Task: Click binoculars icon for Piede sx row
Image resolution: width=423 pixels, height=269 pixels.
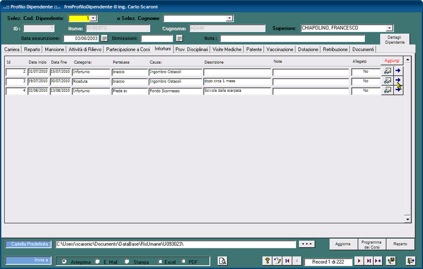Action: [x=387, y=91]
